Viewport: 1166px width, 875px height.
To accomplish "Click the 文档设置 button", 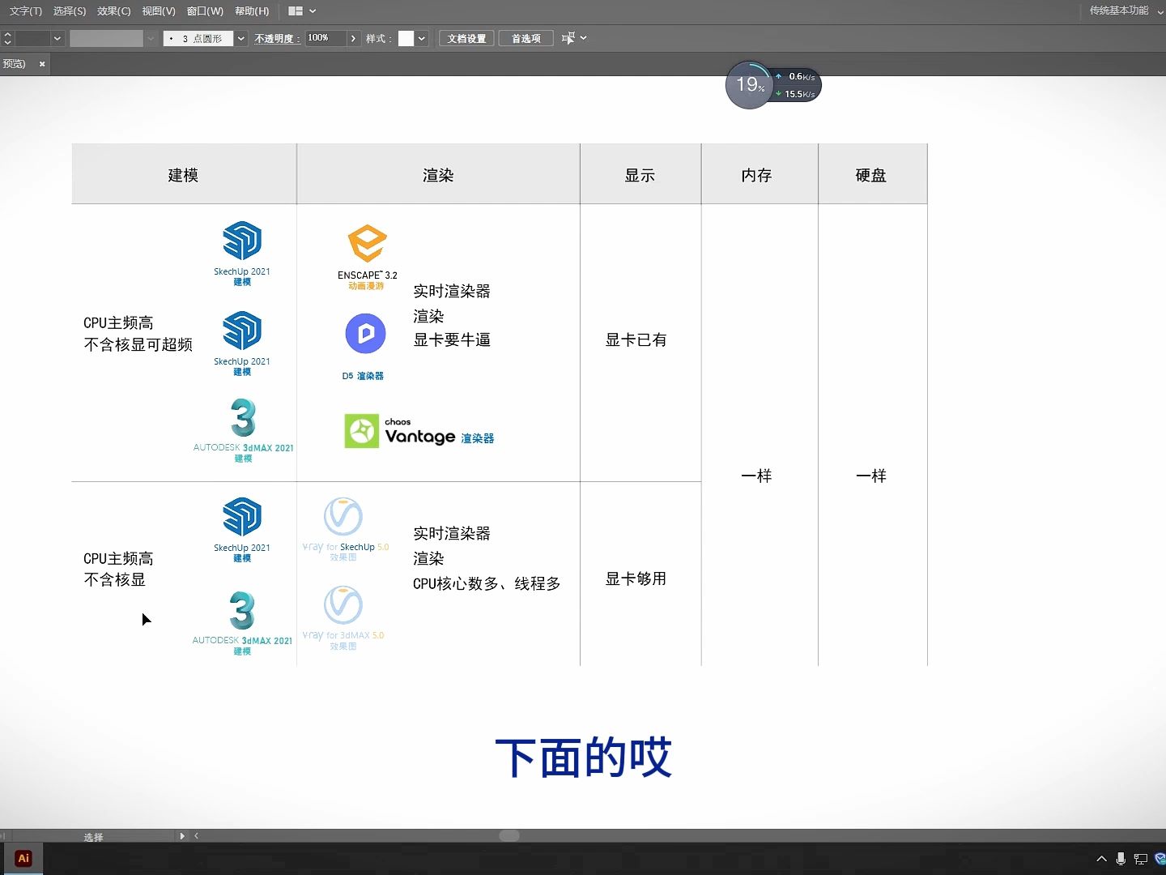I will (466, 38).
